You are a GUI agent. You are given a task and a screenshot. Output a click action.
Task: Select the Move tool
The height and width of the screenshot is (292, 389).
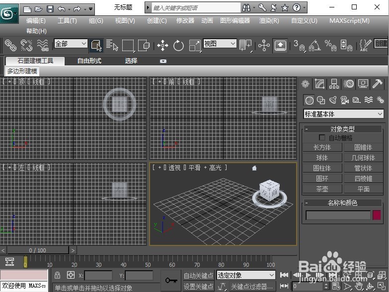pyautogui.click(x=162, y=46)
